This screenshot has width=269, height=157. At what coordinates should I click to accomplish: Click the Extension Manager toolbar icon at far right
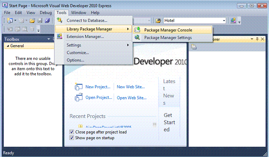(x=233, y=20)
